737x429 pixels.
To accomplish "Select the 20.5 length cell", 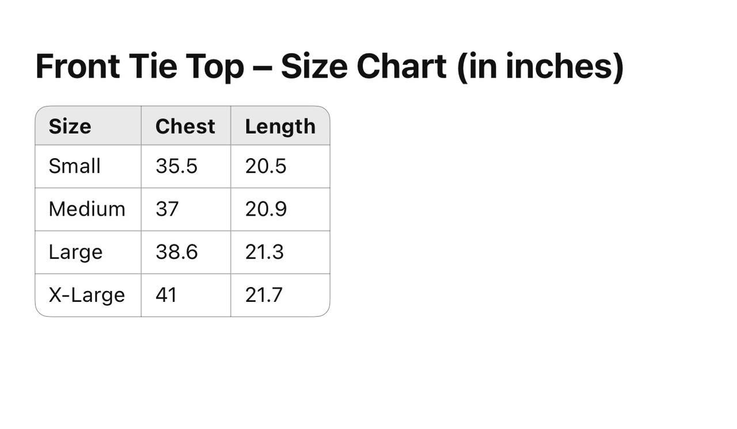I will pos(265,166).
